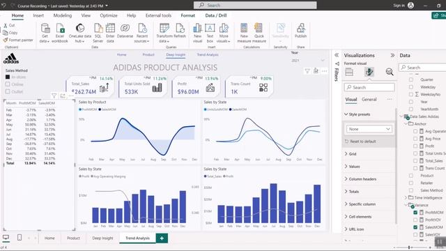Screen dimensions: 446x251
Task: Refresh the report data
Action: pyautogui.click(x=180, y=31)
